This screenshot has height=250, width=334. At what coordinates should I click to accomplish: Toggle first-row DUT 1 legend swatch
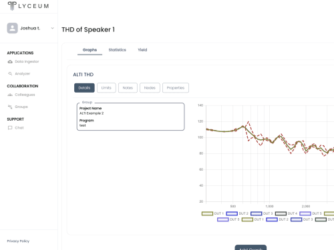point(207,213)
